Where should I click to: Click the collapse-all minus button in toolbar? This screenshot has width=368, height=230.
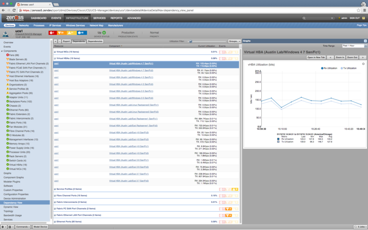point(60,41)
